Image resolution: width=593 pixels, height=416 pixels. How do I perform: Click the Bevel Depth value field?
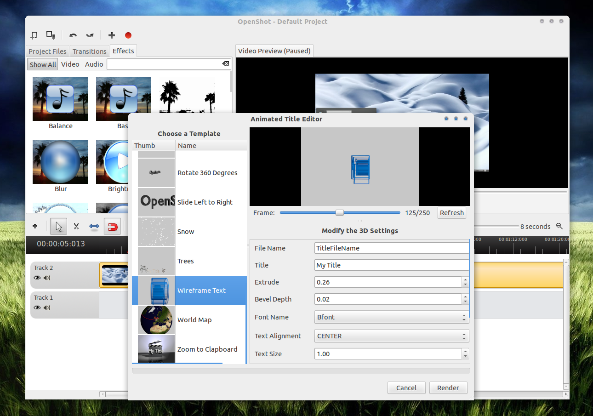388,299
